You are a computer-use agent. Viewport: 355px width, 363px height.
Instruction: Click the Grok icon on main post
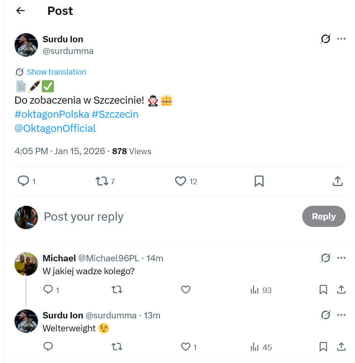(x=325, y=39)
